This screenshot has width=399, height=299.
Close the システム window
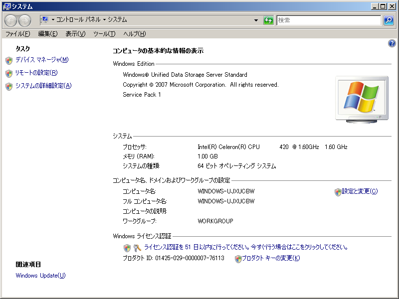392,6
